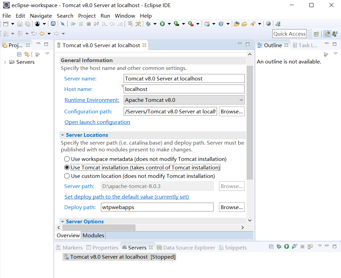Click the New Dynamic Web Project icon
This screenshot has width=341, height=278.
(x=207, y=24)
